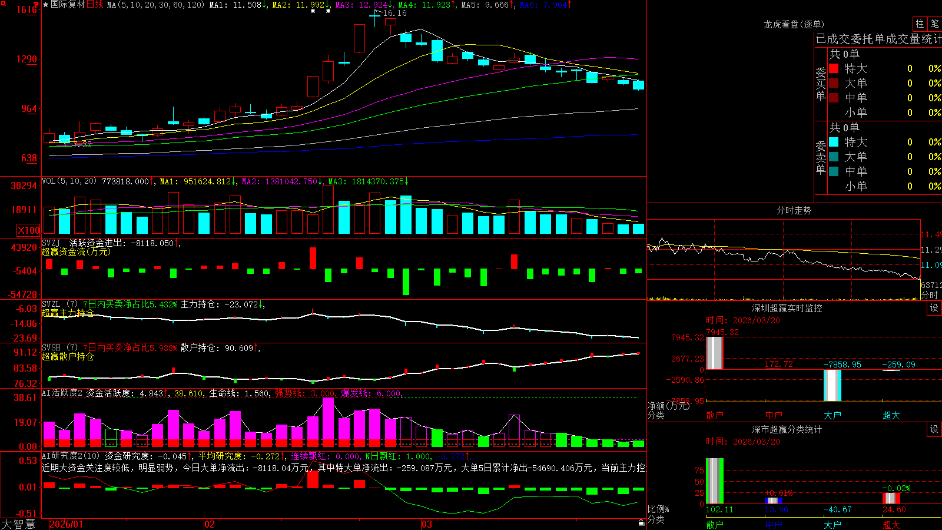Select the green MA4: 11.923 value
The image size is (942, 530).
click(x=424, y=5)
